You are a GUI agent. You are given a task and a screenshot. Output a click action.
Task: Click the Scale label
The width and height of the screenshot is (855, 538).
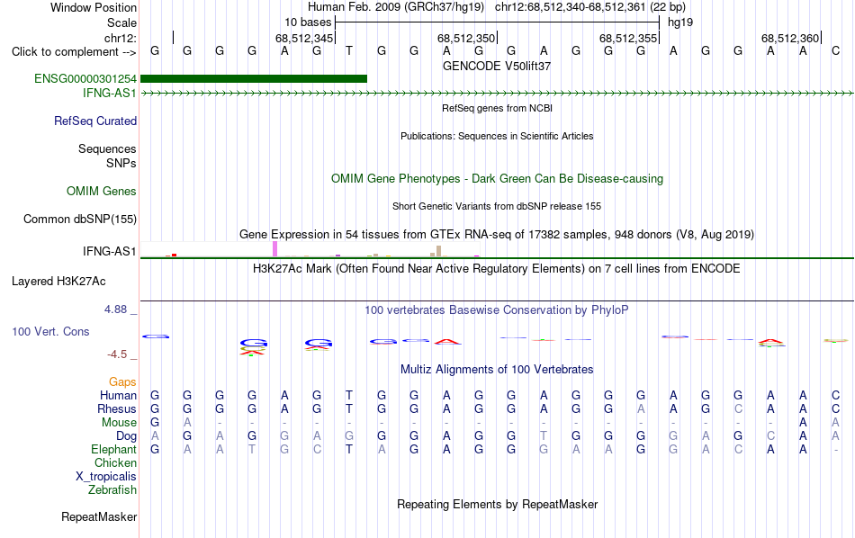point(121,22)
